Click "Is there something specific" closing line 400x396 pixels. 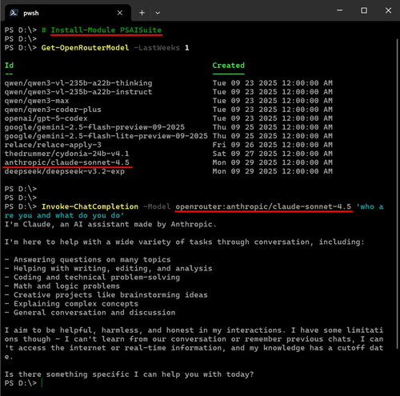pos(129,374)
